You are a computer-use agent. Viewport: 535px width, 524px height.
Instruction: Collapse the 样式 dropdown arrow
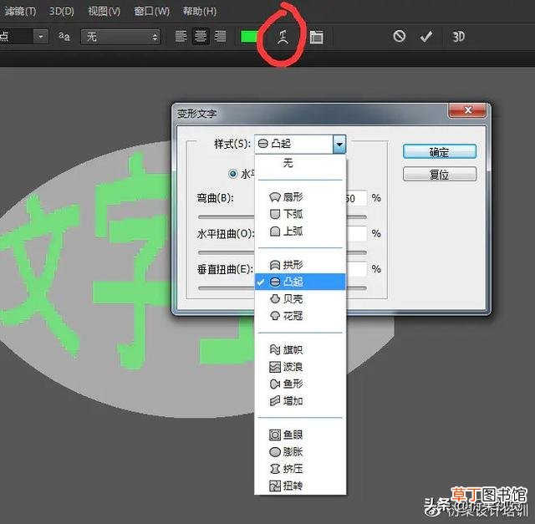click(x=339, y=144)
